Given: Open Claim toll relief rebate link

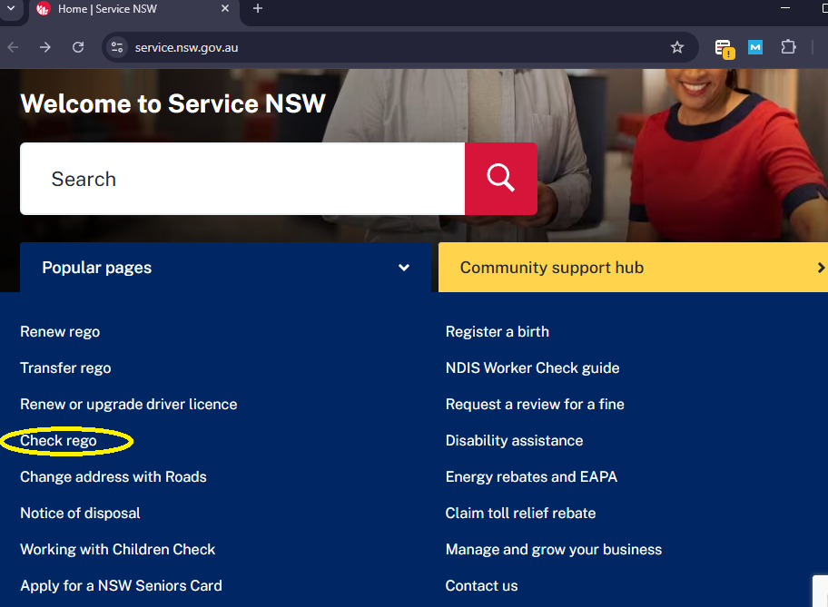Looking at the screenshot, I should point(520,514).
